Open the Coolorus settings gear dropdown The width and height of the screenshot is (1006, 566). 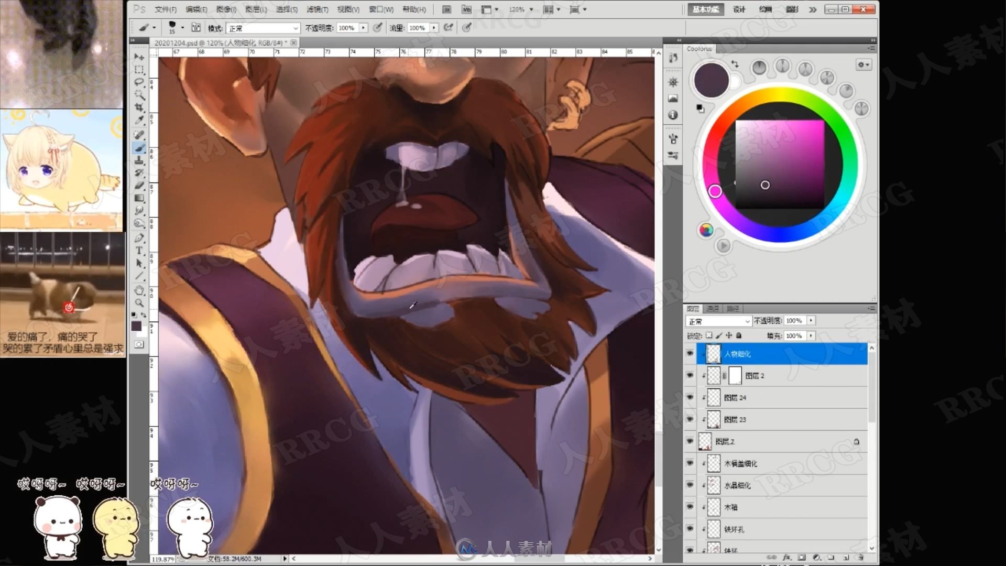[x=863, y=64]
